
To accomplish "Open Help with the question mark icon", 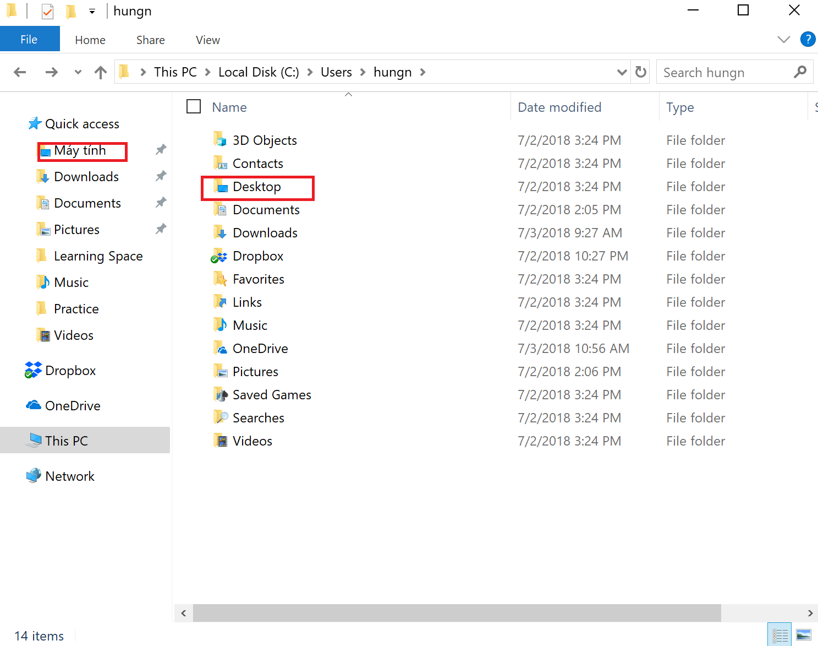I will tap(808, 39).
